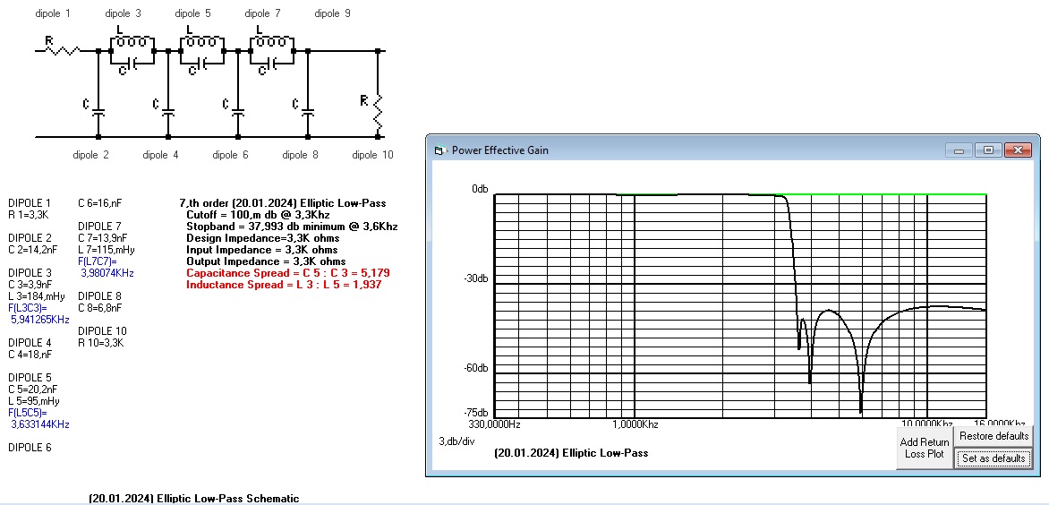Click the green 0db reference line on plot
Image resolution: width=1049 pixels, height=505 pixels.
pos(698,194)
